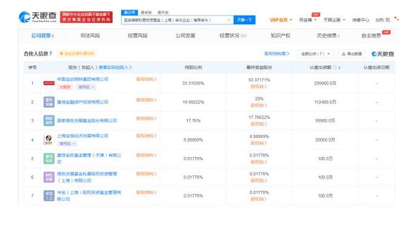Open the 公司背景 tab
The image size is (411, 226).
(x=42, y=36)
